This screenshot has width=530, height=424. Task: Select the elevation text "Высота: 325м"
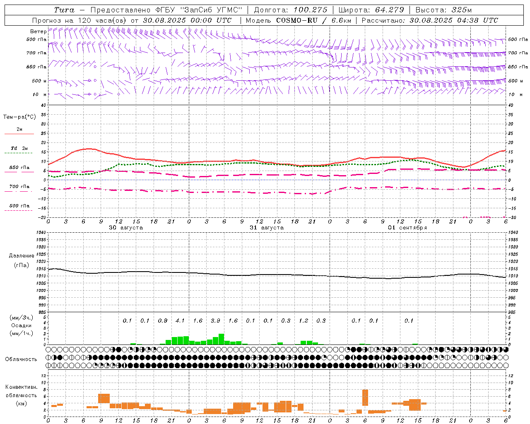[443, 10]
